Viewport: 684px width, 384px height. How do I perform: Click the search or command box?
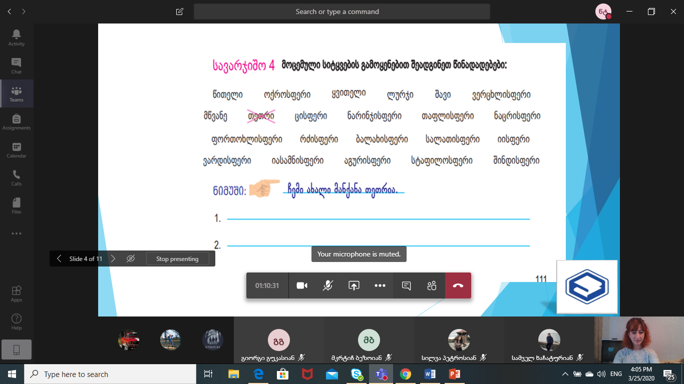pos(342,11)
